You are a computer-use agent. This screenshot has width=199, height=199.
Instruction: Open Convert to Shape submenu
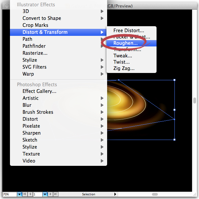(58, 18)
